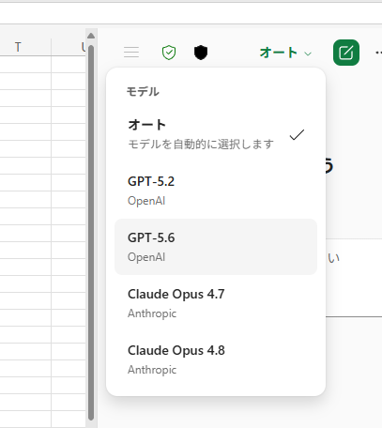Screen dimensions: 382x428
Task: Select column T header
Action: 18,47
